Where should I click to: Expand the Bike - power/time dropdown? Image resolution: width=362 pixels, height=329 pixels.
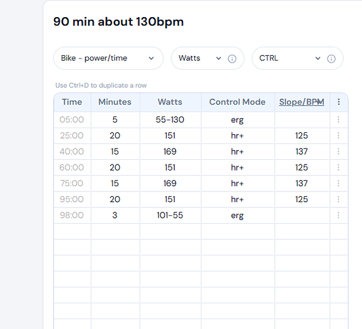109,58
